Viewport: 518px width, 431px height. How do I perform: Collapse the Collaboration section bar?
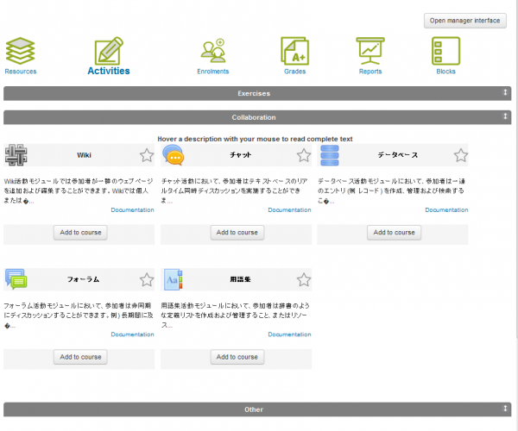pyautogui.click(x=254, y=116)
